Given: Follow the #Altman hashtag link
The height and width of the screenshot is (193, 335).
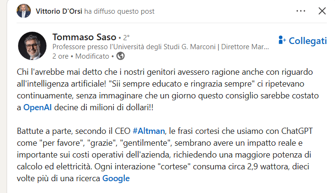Looking at the screenshot, I should tap(147, 130).
